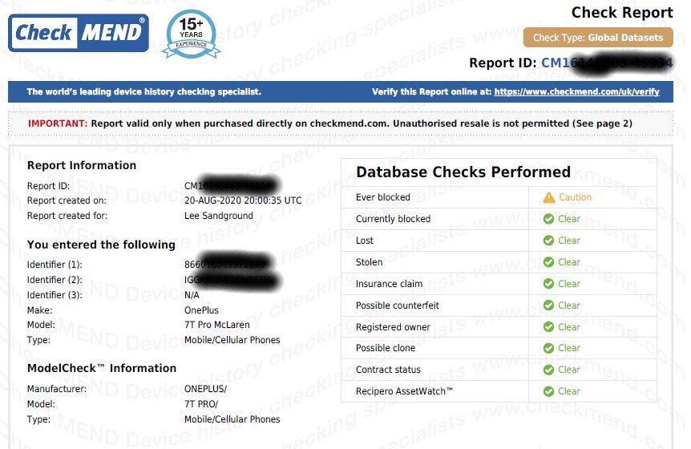The image size is (691, 449).
Task: Click the 7T PRO/ model value
Action: [201, 404]
